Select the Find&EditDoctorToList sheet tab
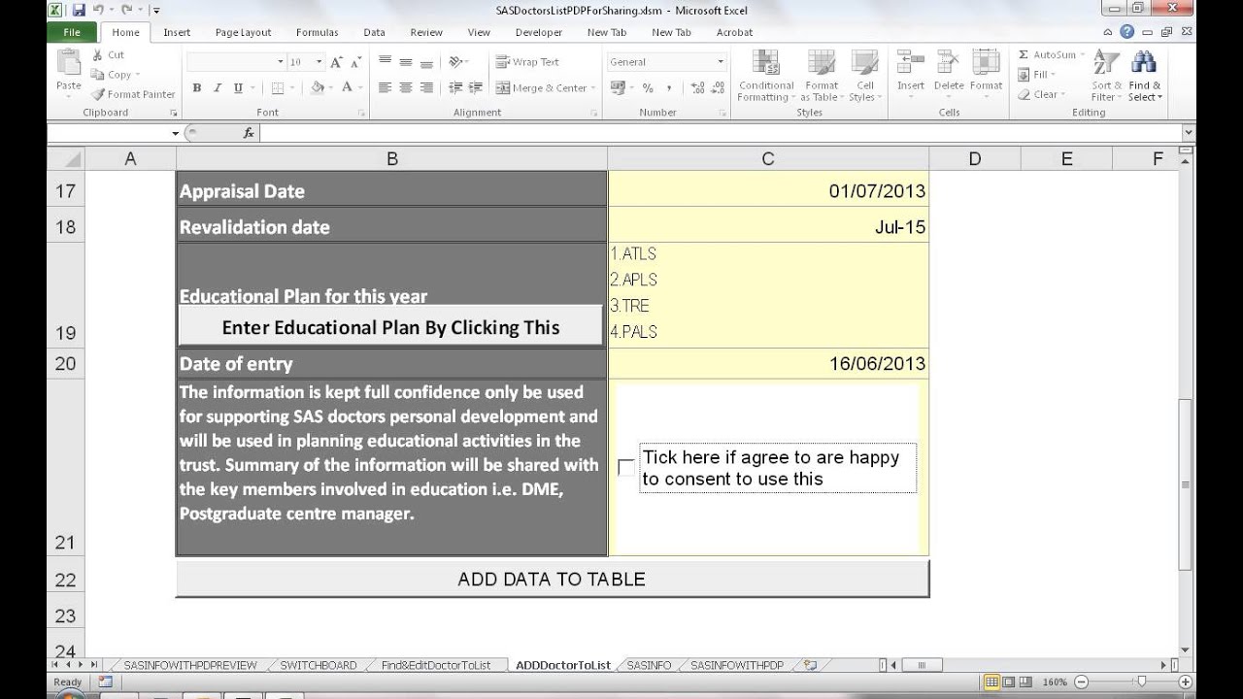 pyautogui.click(x=436, y=665)
